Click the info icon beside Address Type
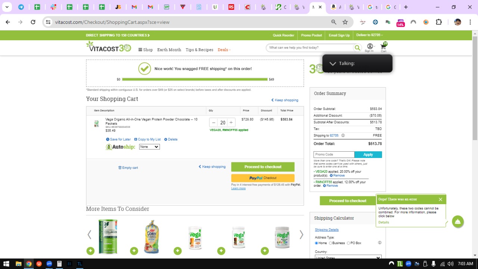The height and width of the screenshot is (269, 478). [x=379, y=243]
